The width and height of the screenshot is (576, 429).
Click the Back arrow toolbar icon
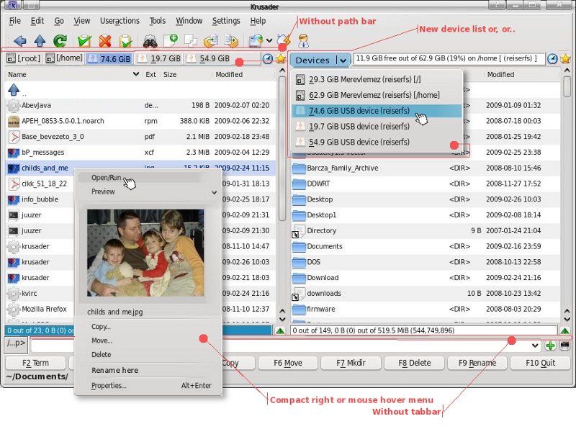[x=19, y=41]
